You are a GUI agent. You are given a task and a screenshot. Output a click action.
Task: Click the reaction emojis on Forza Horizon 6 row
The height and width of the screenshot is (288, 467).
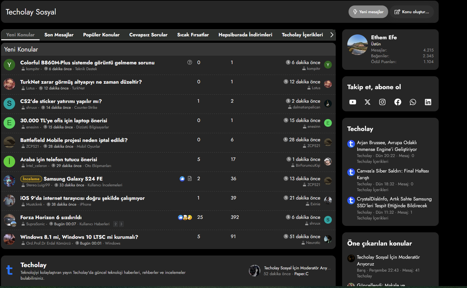click(x=185, y=218)
